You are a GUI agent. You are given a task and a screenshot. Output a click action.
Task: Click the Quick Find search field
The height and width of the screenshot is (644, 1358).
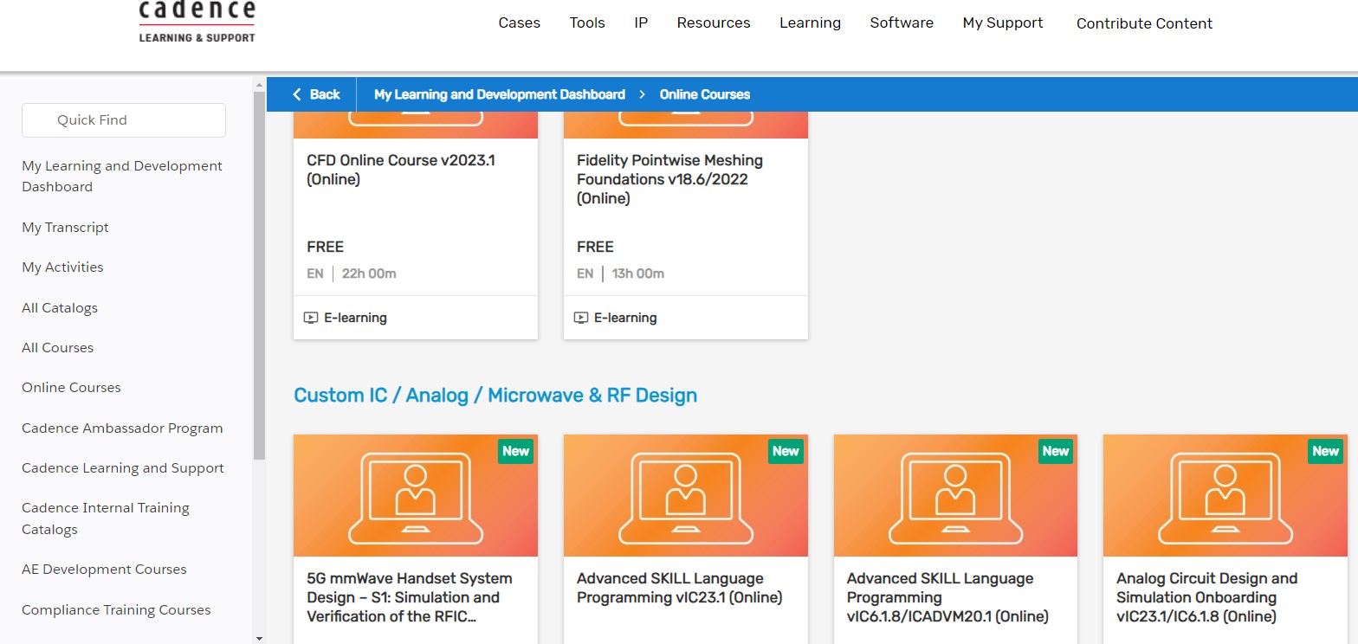point(124,120)
